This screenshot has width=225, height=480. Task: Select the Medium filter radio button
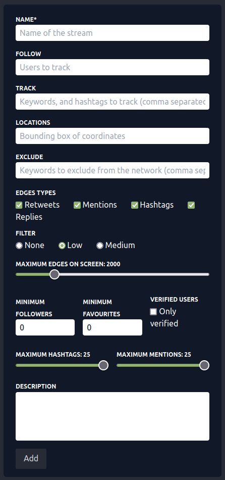(x=100, y=246)
